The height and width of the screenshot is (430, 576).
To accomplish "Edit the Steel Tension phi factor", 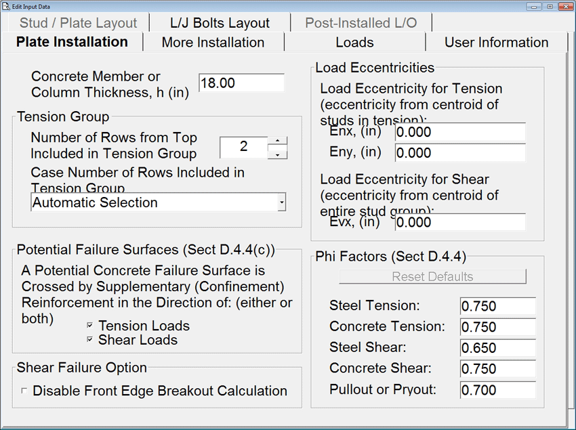I will (497, 306).
